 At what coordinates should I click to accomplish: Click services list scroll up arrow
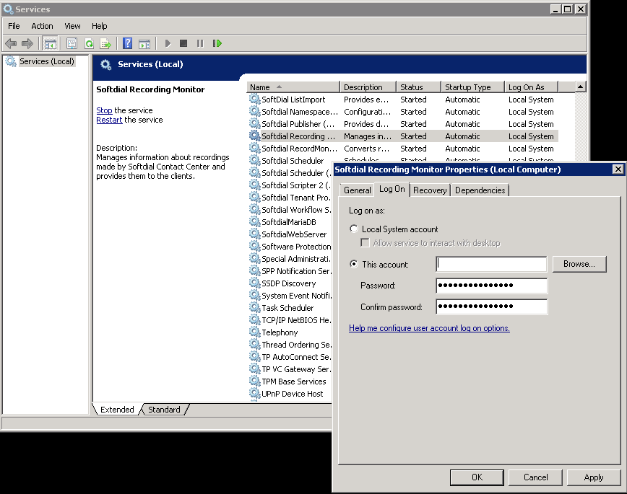(580, 87)
